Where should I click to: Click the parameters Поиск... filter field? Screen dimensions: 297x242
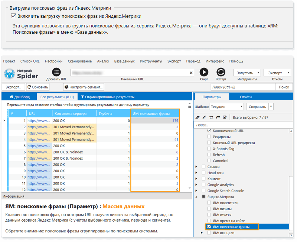[243, 125]
